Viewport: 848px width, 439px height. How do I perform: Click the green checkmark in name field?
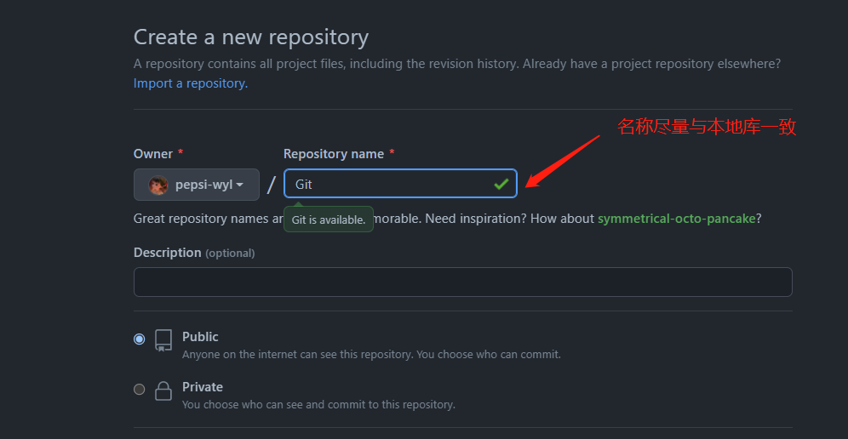coord(501,185)
